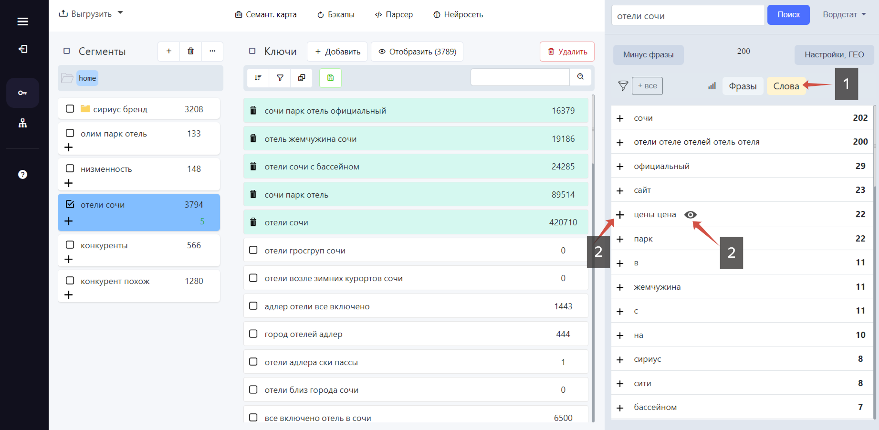Click the green save icon
The width and height of the screenshot is (879, 430).
click(330, 78)
